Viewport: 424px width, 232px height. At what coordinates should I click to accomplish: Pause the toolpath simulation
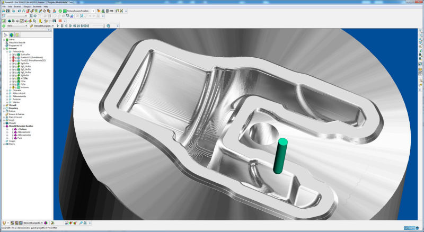pyautogui.click(x=62, y=25)
